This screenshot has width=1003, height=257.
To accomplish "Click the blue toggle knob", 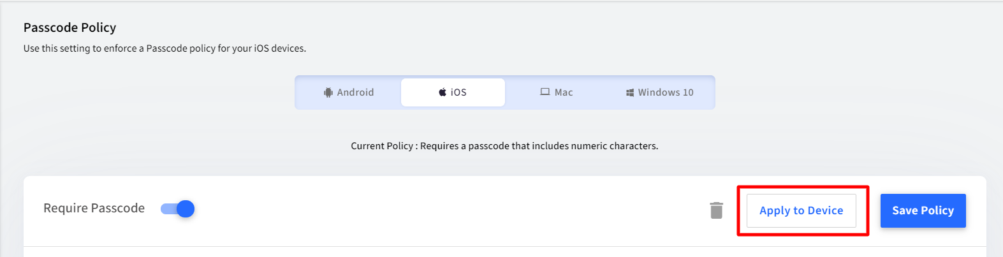I will (x=186, y=209).
